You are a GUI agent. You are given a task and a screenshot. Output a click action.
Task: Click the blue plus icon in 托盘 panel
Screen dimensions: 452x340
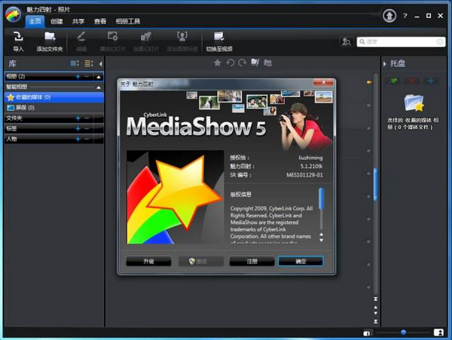(x=431, y=81)
